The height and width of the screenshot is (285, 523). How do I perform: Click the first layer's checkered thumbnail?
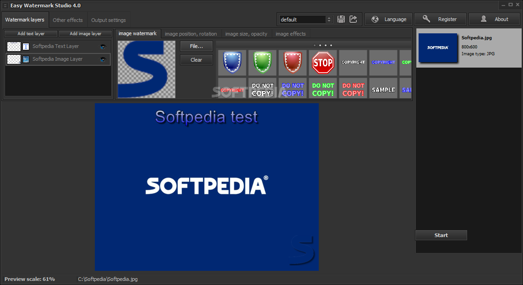pyautogui.click(x=14, y=47)
